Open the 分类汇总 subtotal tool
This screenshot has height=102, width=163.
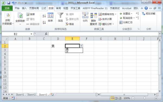pos(126,22)
